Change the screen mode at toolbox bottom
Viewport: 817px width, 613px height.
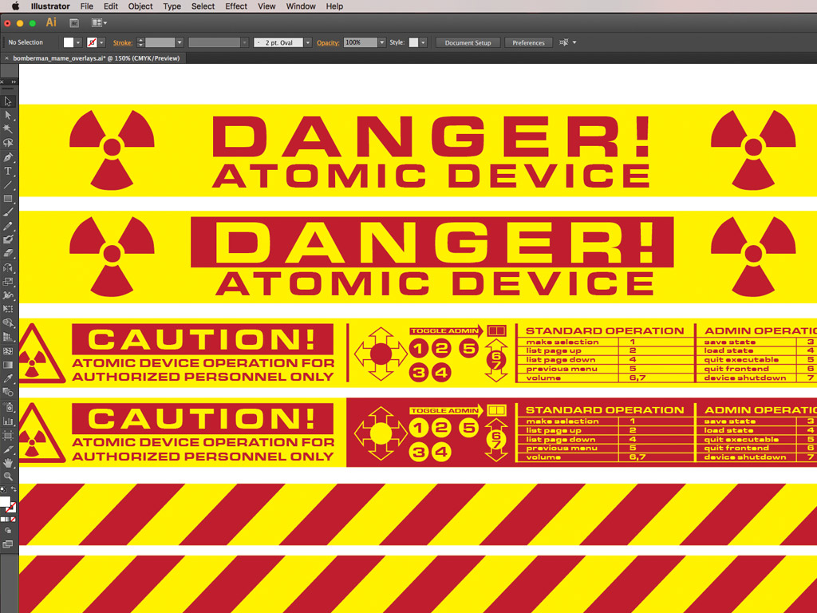(8, 544)
